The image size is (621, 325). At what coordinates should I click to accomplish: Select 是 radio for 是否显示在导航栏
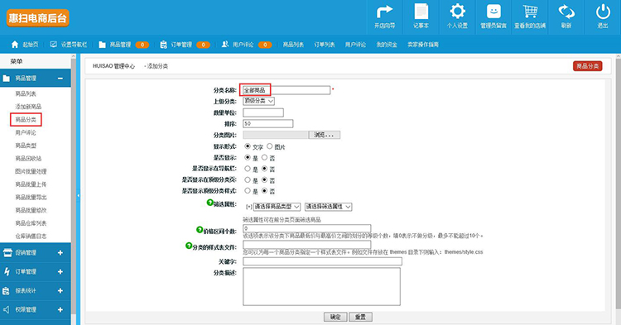[x=248, y=169]
